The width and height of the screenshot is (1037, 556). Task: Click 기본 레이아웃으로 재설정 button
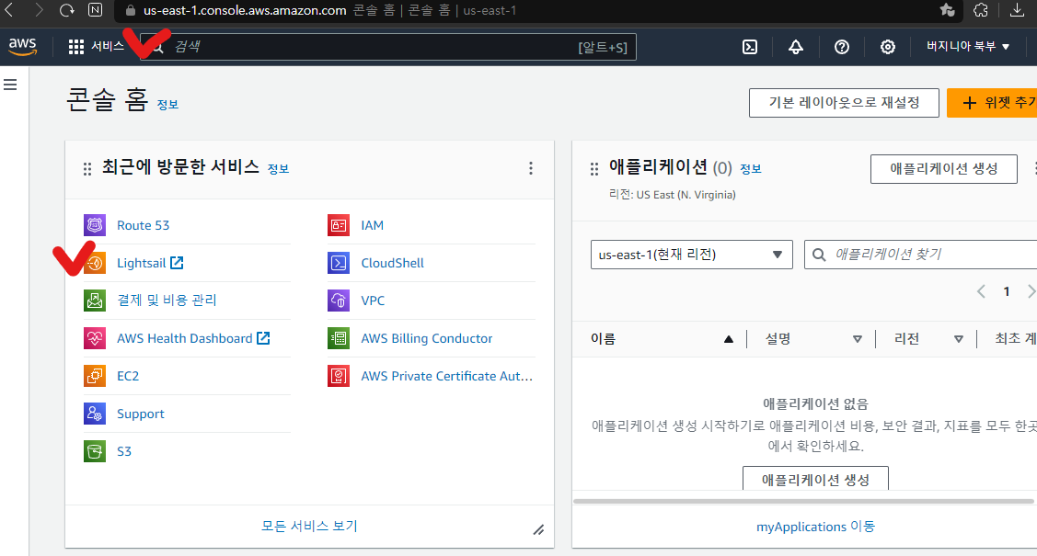(x=844, y=103)
